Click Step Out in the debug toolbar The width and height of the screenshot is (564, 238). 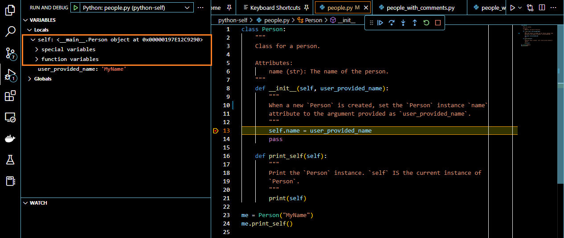[x=415, y=23]
